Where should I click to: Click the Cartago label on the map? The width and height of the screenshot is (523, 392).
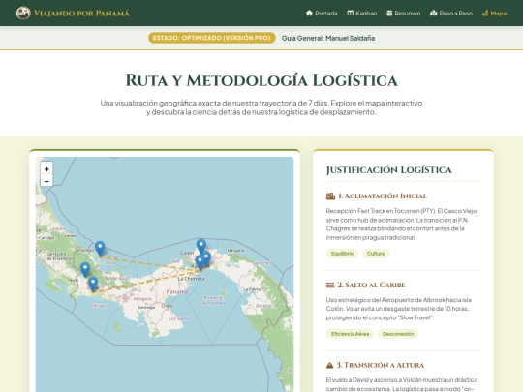[46, 238]
